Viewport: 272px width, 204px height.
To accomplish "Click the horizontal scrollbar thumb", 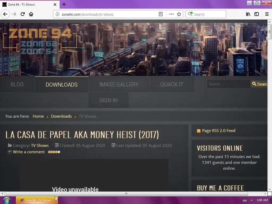I will click(126, 194).
